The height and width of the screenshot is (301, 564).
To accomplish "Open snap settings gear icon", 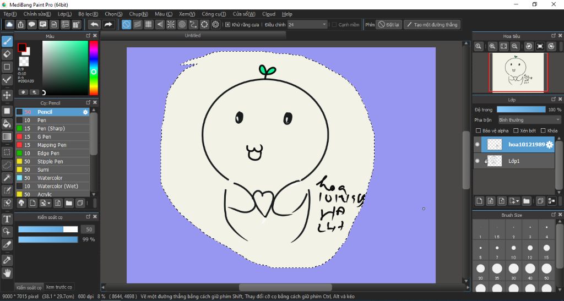I will 215,24.
